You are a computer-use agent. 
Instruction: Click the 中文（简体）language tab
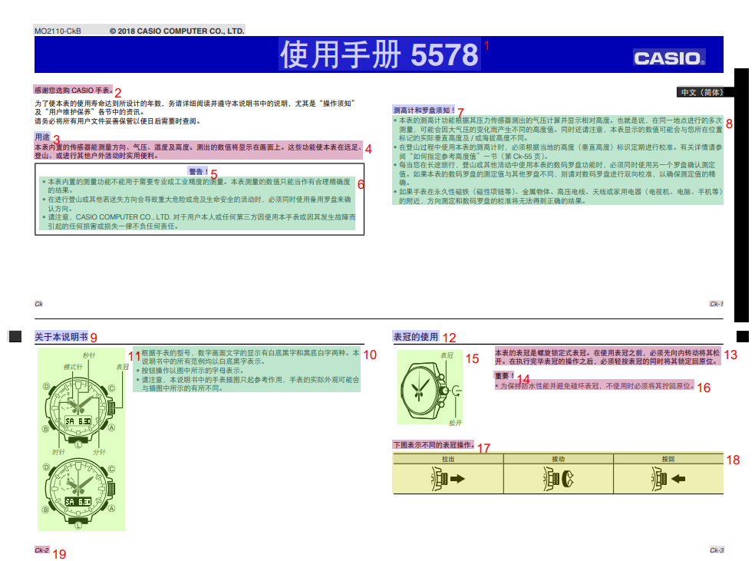[701, 92]
